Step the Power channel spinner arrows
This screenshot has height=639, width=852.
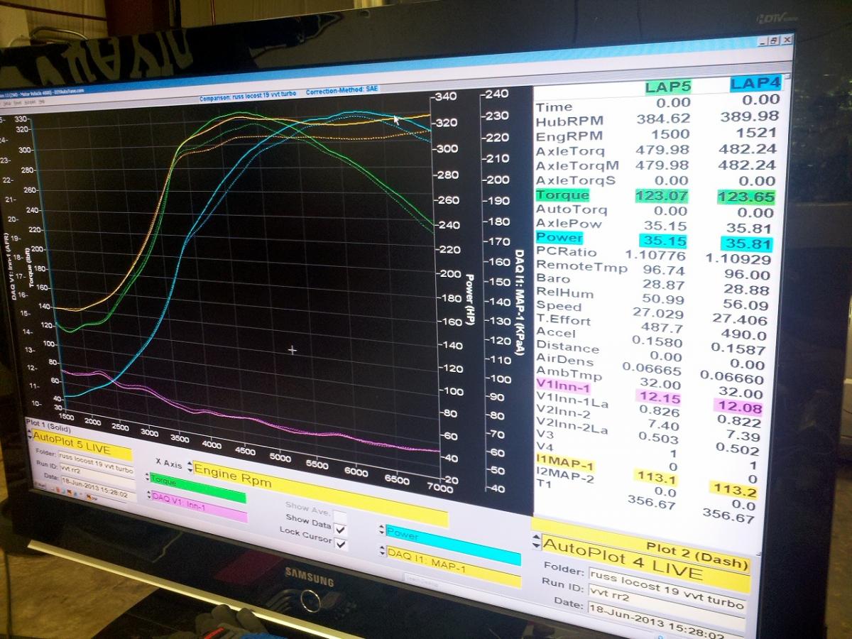point(382,530)
